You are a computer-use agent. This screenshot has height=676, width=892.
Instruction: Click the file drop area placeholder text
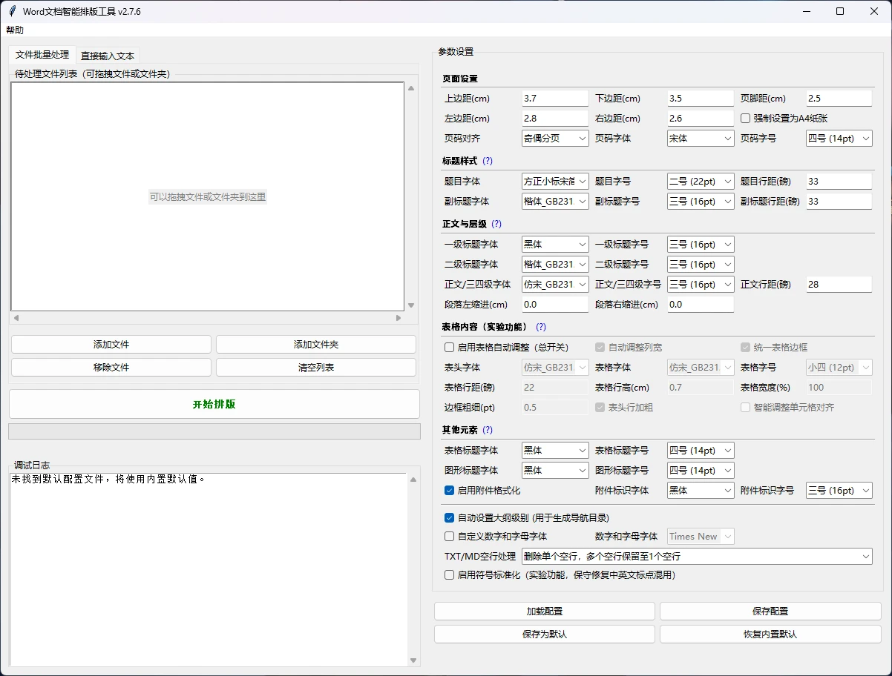coord(208,197)
